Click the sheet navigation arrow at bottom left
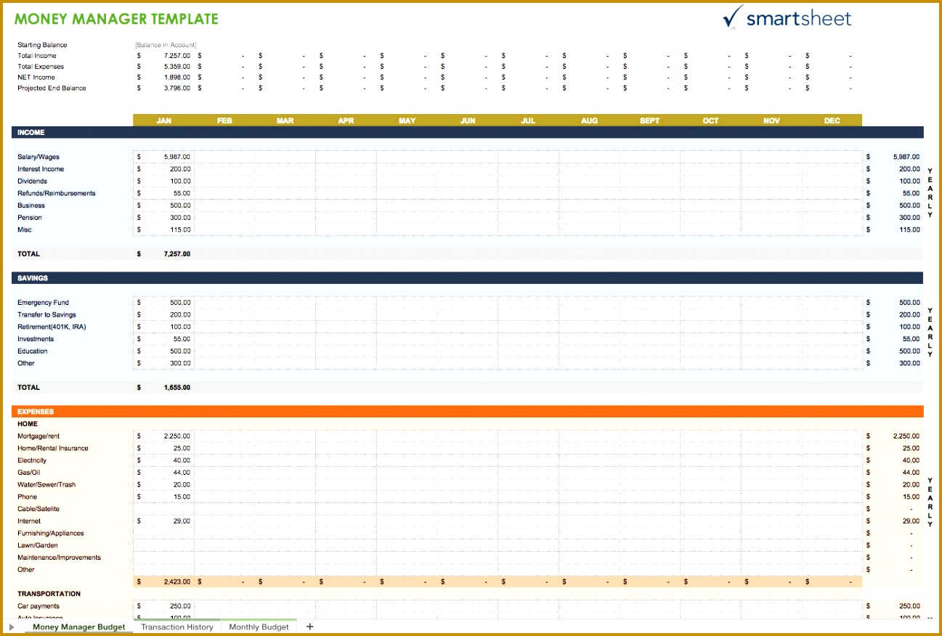 [12, 627]
